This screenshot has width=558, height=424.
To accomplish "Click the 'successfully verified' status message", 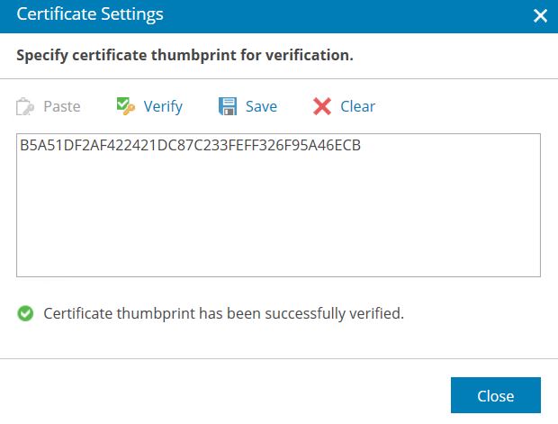I will (x=223, y=313).
